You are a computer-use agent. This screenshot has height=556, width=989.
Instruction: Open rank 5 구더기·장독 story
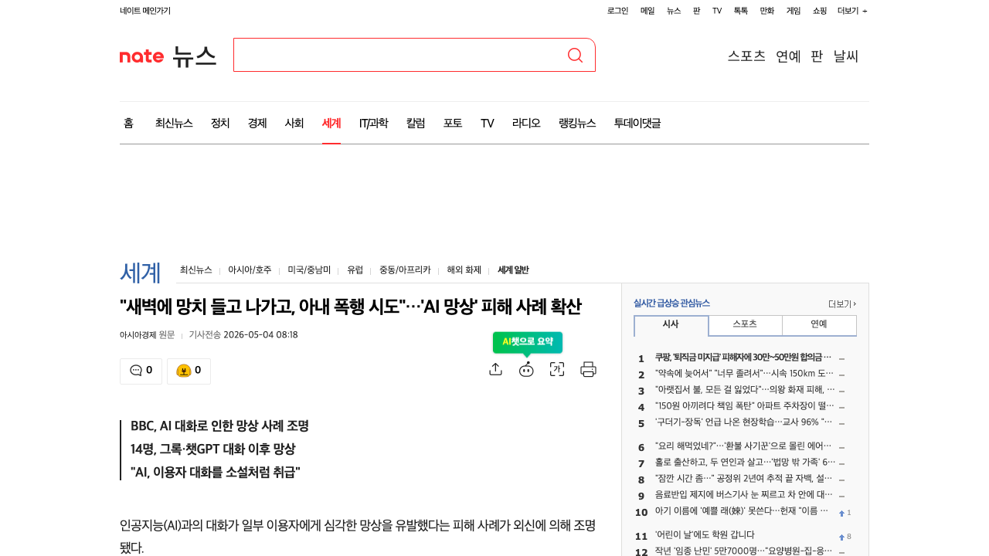pos(743,422)
